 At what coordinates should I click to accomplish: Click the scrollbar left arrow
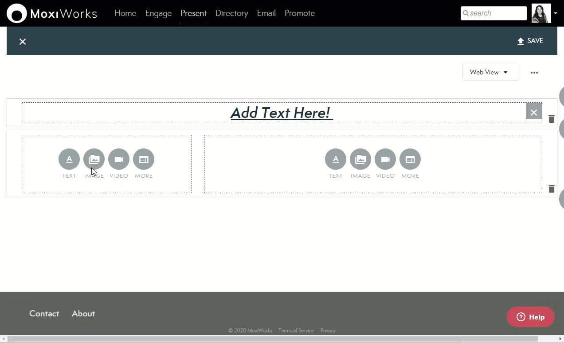point(4,339)
